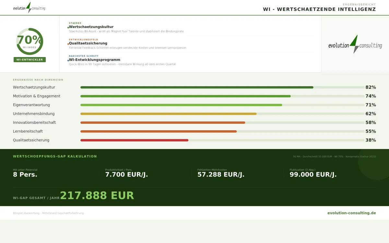Click the 58% value
Viewport: 389px width, 243px height.
(371, 122)
